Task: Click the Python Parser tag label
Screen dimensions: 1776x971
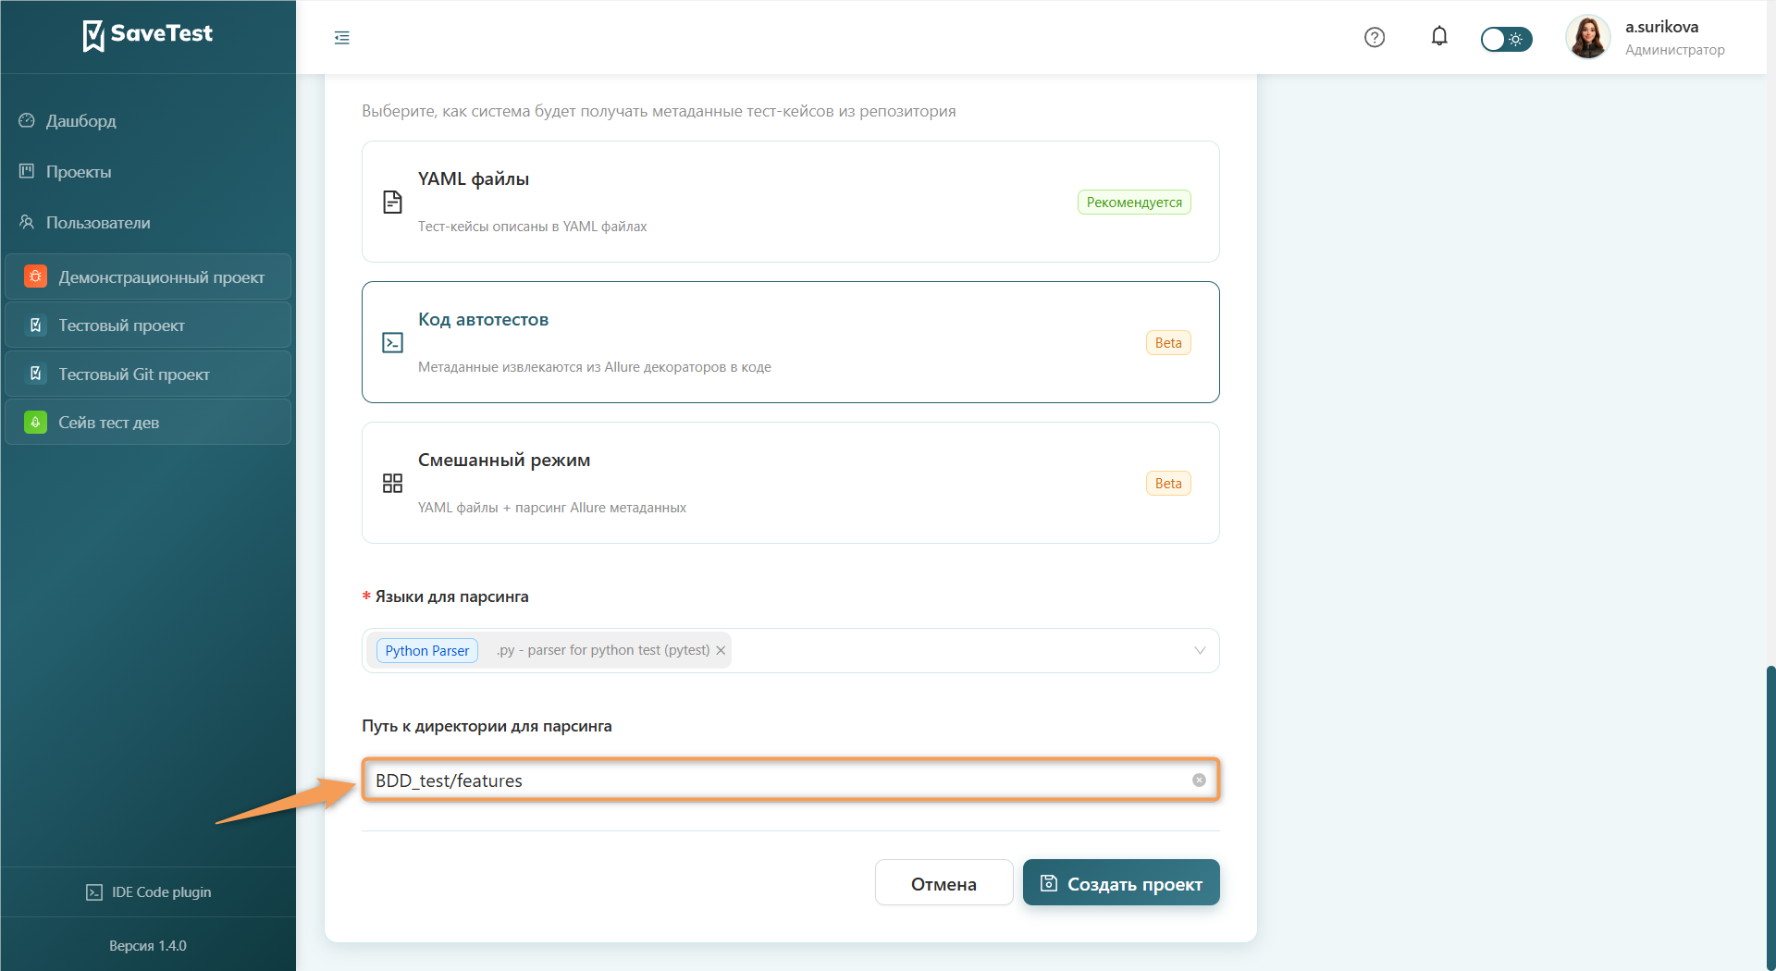Action: click(x=427, y=650)
